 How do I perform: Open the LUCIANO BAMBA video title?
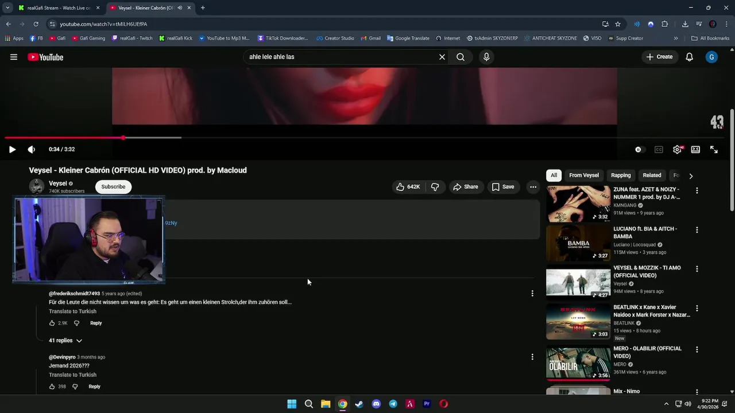(645, 232)
